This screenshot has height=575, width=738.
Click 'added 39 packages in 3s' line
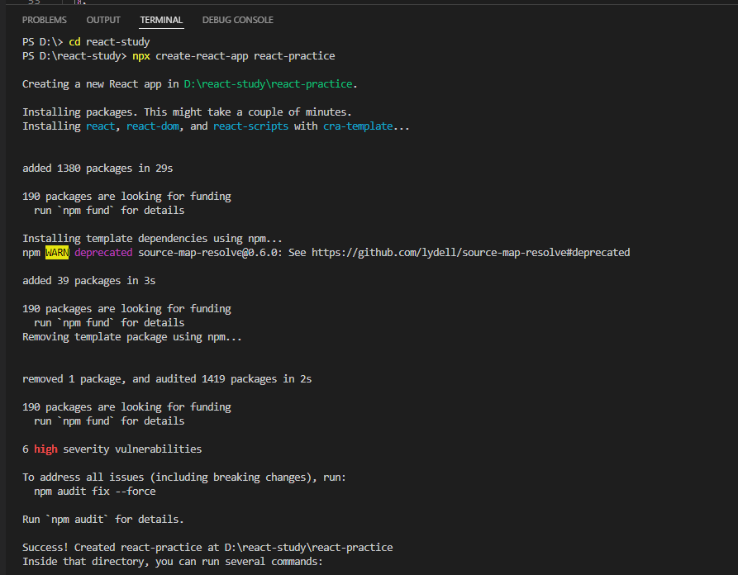89,281
